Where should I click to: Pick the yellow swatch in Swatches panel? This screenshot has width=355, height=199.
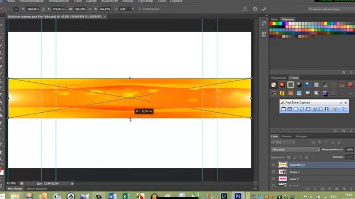274,23
